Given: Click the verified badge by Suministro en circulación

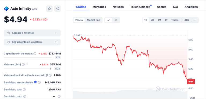Looking at the screenshot, I should [x=35, y=82].
